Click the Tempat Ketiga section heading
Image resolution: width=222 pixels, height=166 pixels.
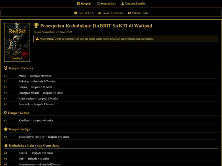[x=19, y=129]
